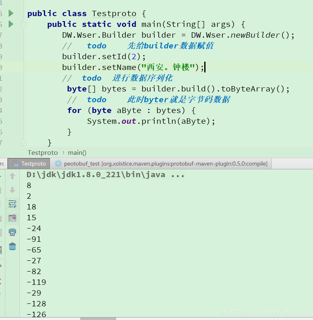The width and height of the screenshot is (313, 320).
Task: Click the horizontal console scrollbar
Action: [x=98, y=319]
